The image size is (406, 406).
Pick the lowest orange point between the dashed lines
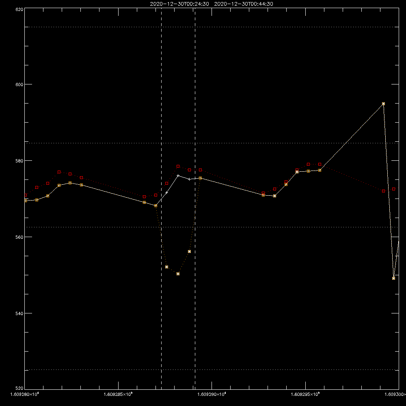(178, 274)
